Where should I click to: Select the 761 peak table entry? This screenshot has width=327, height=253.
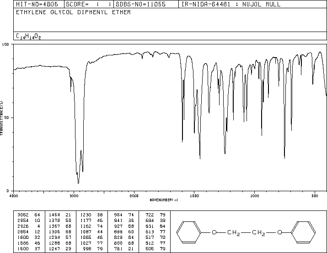click(124, 248)
